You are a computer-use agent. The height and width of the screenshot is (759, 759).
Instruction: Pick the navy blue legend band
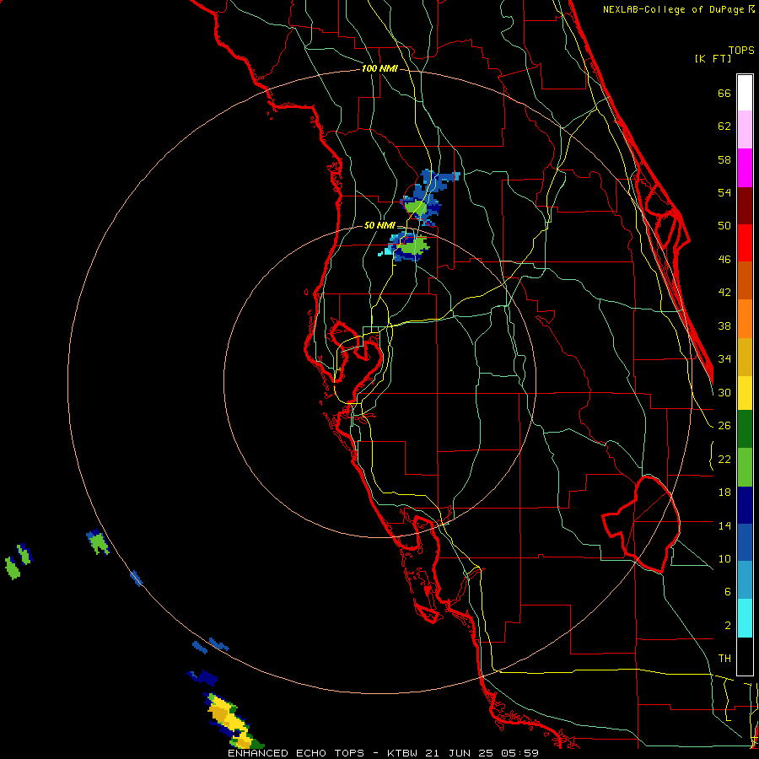click(745, 505)
